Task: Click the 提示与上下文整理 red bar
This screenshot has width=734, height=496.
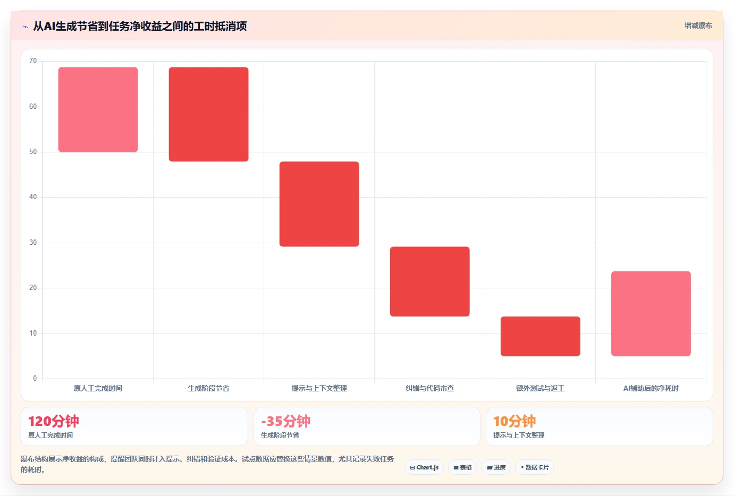Action: point(319,204)
